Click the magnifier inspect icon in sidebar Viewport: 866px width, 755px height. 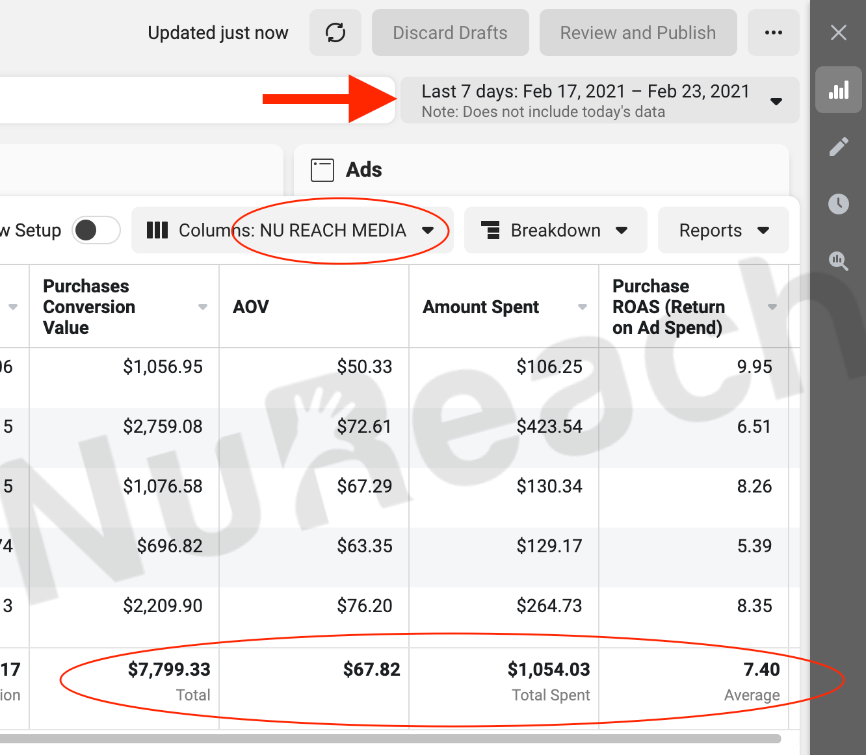[838, 261]
